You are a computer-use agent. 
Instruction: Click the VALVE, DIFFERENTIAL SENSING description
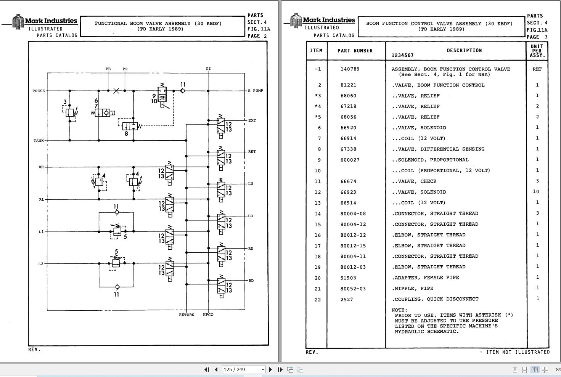point(438,149)
